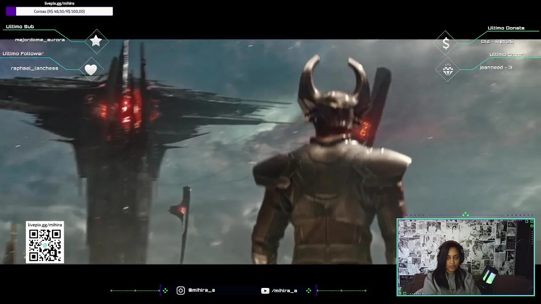Screen dimensions: 541x304
Task: Click the livepix.gg/mihira text at top
Action: point(59,3)
